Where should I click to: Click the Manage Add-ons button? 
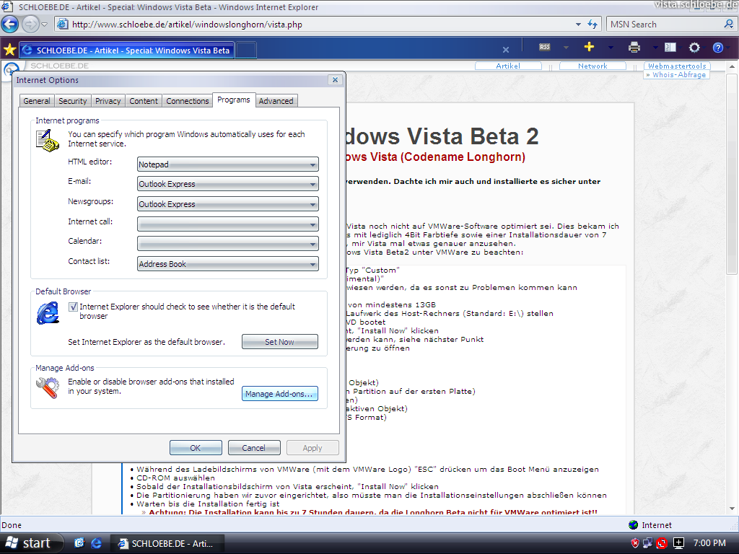pyautogui.click(x=280, y=394)
